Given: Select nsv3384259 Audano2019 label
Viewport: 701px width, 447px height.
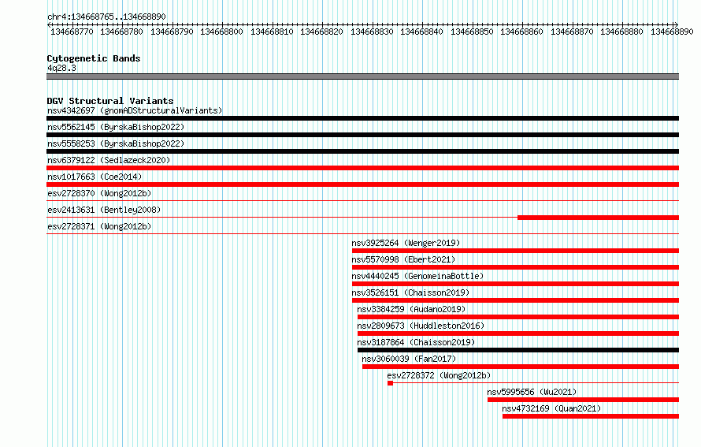Looking at the screenshot, I should pyautogui.click(x=411, y=309).
